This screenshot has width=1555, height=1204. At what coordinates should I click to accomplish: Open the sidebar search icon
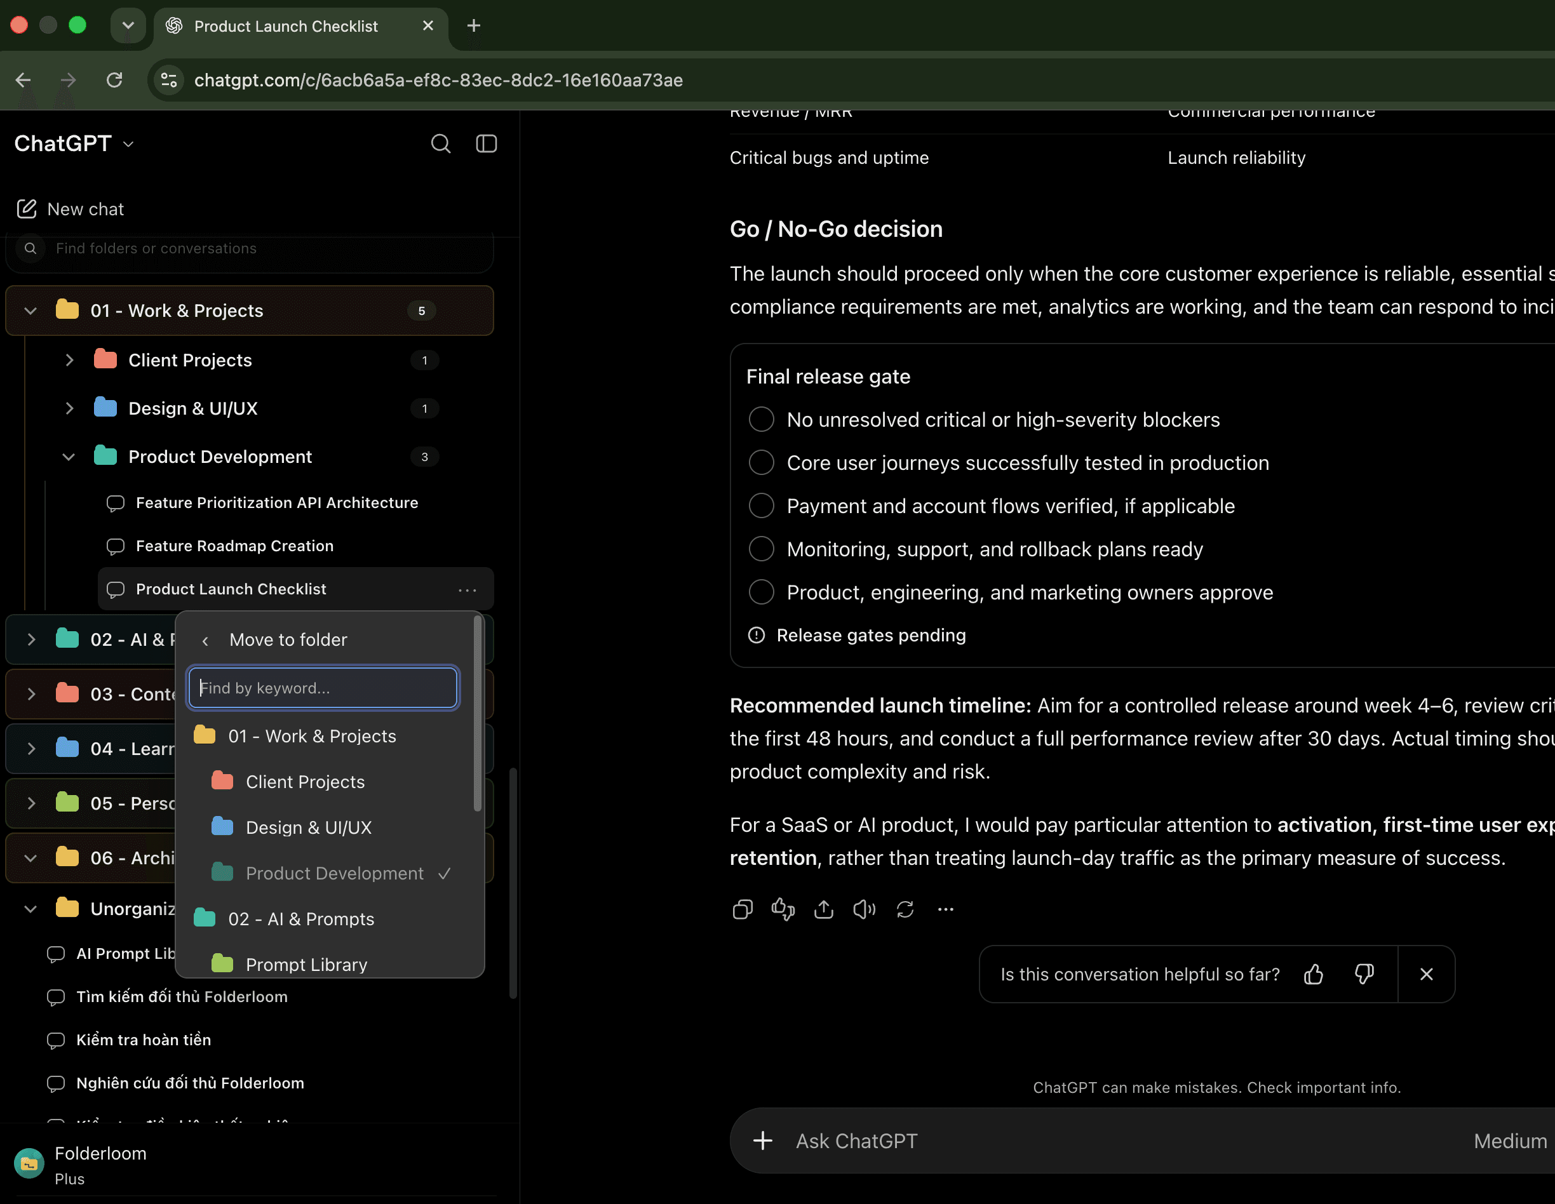(441, 144)
